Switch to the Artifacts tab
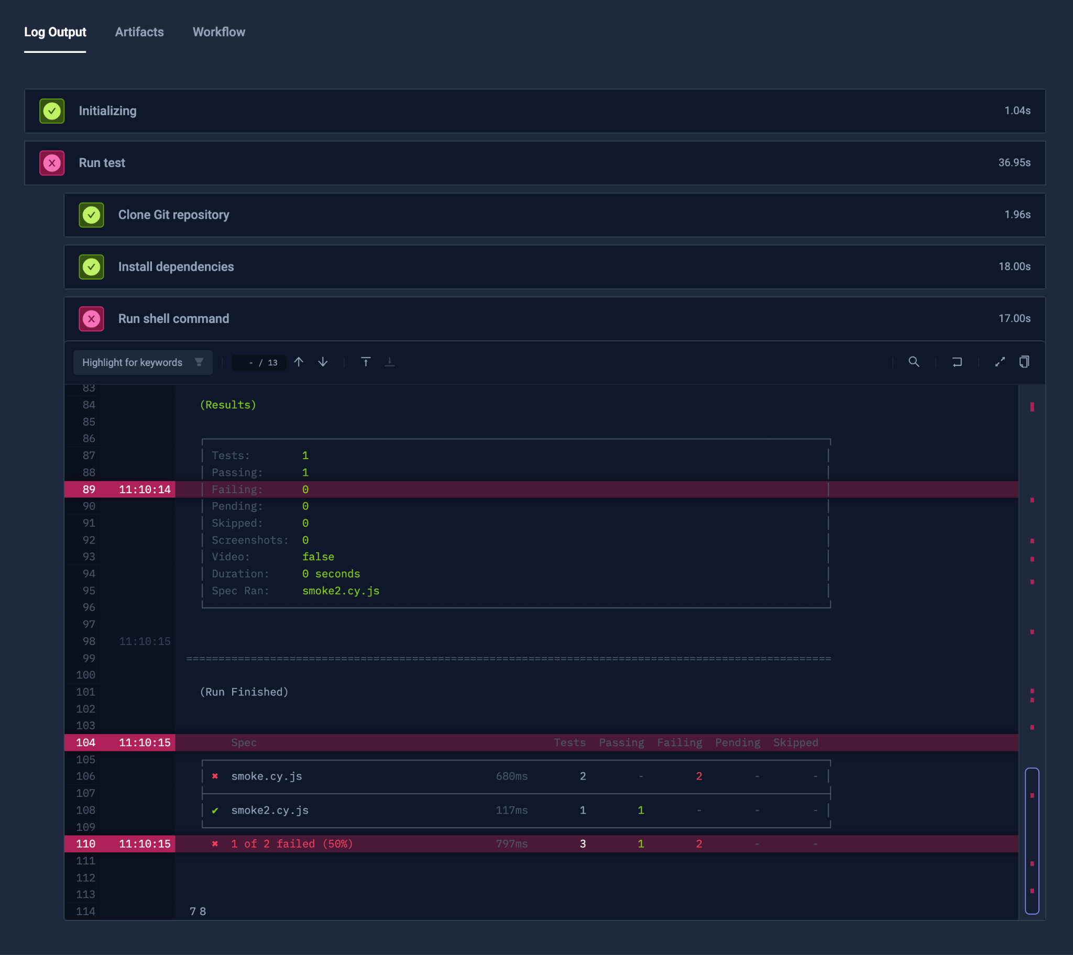 139,32
